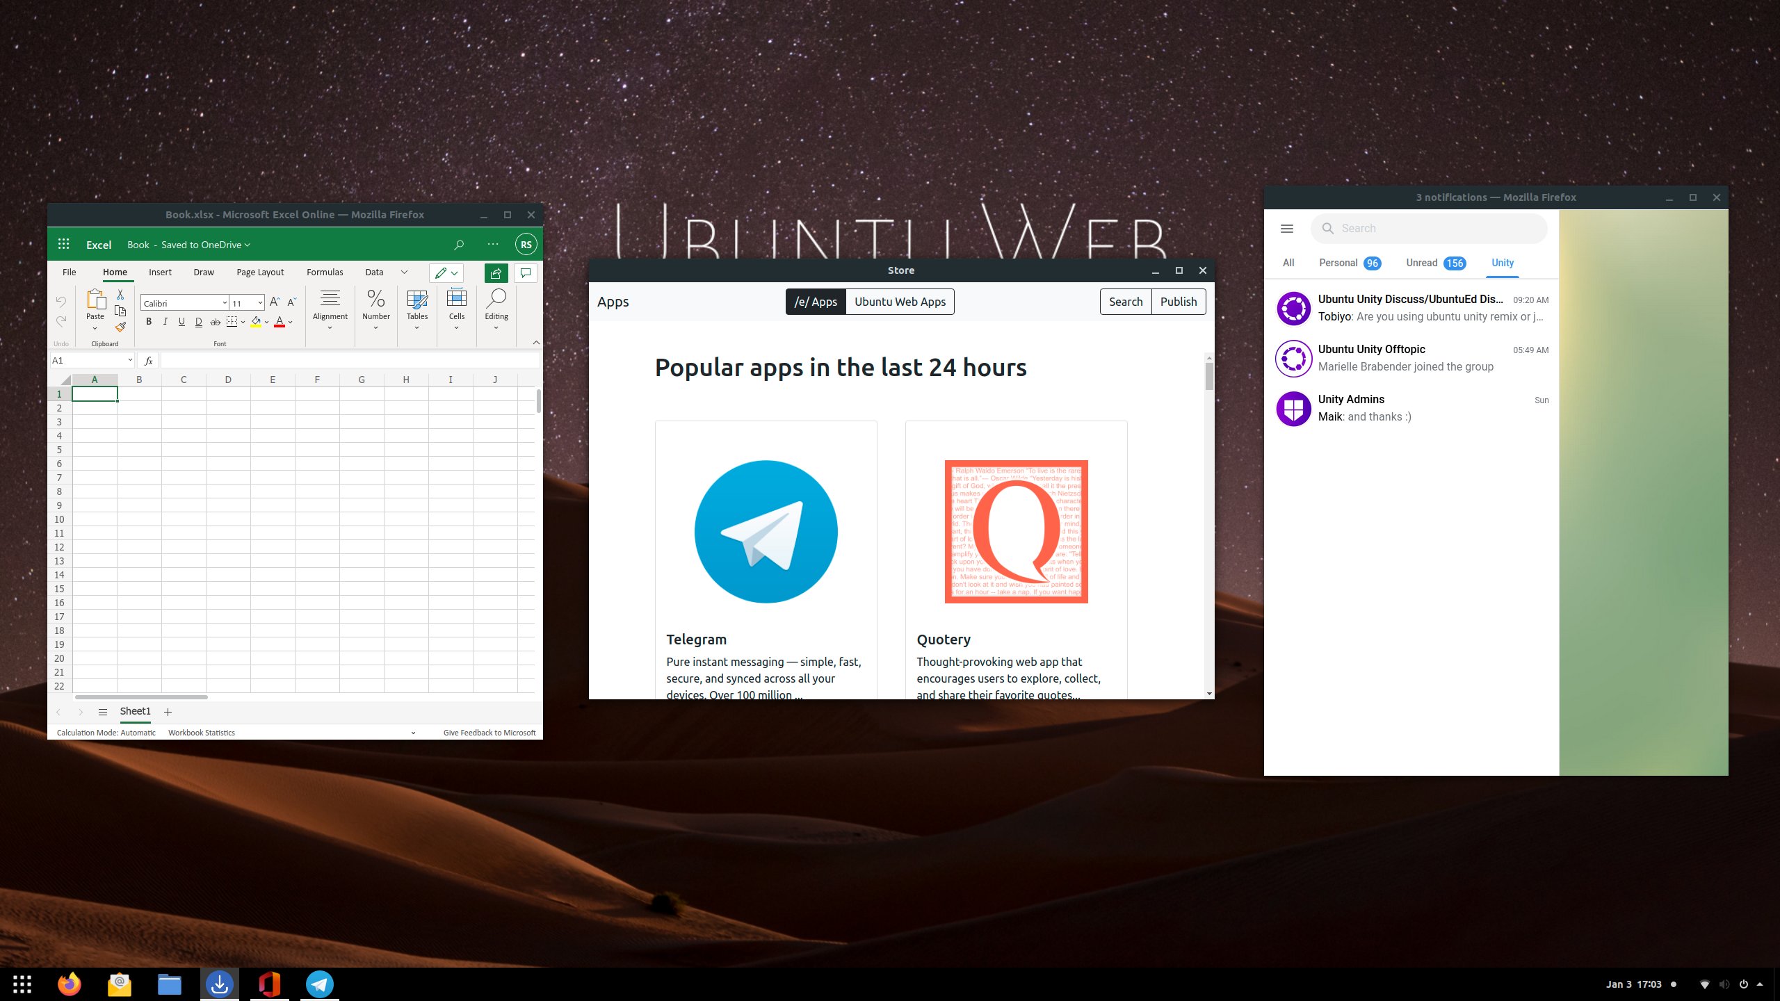Add a new sheet with plus icon

coord(168,712)
